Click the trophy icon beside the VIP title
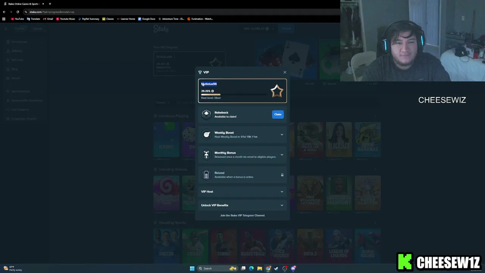The image size is (485, 273). pyautogui.click(x=200, y=72)
